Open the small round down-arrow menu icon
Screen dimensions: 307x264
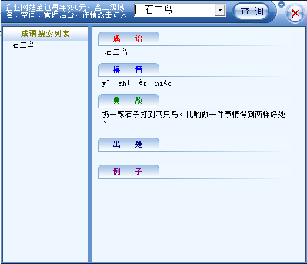coord(281,4)
